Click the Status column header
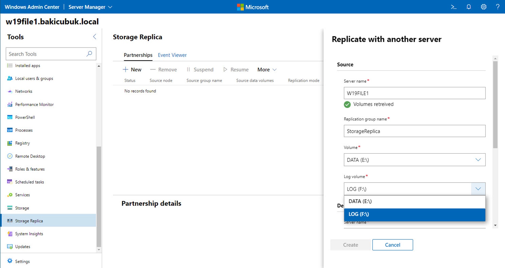505x268 pixels. click(x=130, y=80)
